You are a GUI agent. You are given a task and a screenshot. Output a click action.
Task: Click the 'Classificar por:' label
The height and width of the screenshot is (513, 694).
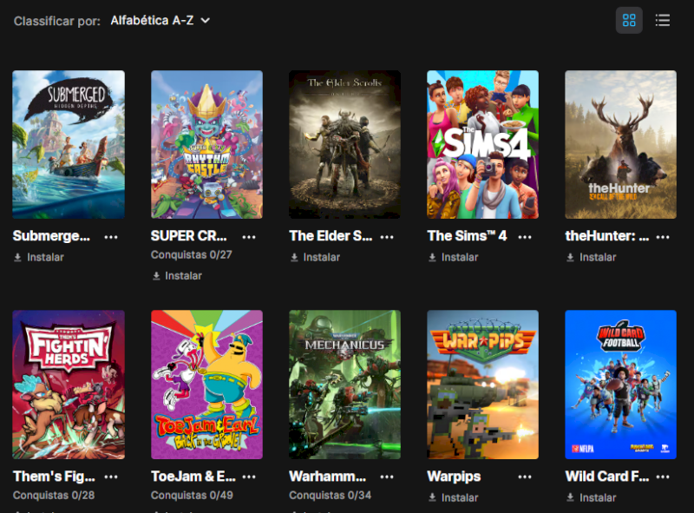coord(57,21)
